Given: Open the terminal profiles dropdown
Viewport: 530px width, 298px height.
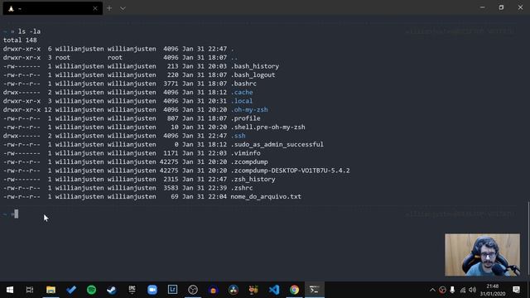Looking at the screenshot, I should (123, 8).
